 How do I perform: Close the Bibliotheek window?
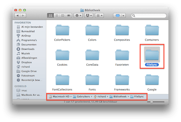pos(16,10)
